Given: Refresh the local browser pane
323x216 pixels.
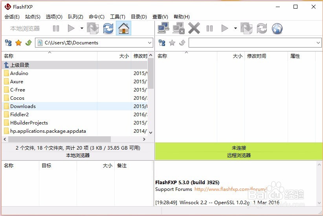Looking at the screenshot, I should [108, 28].
